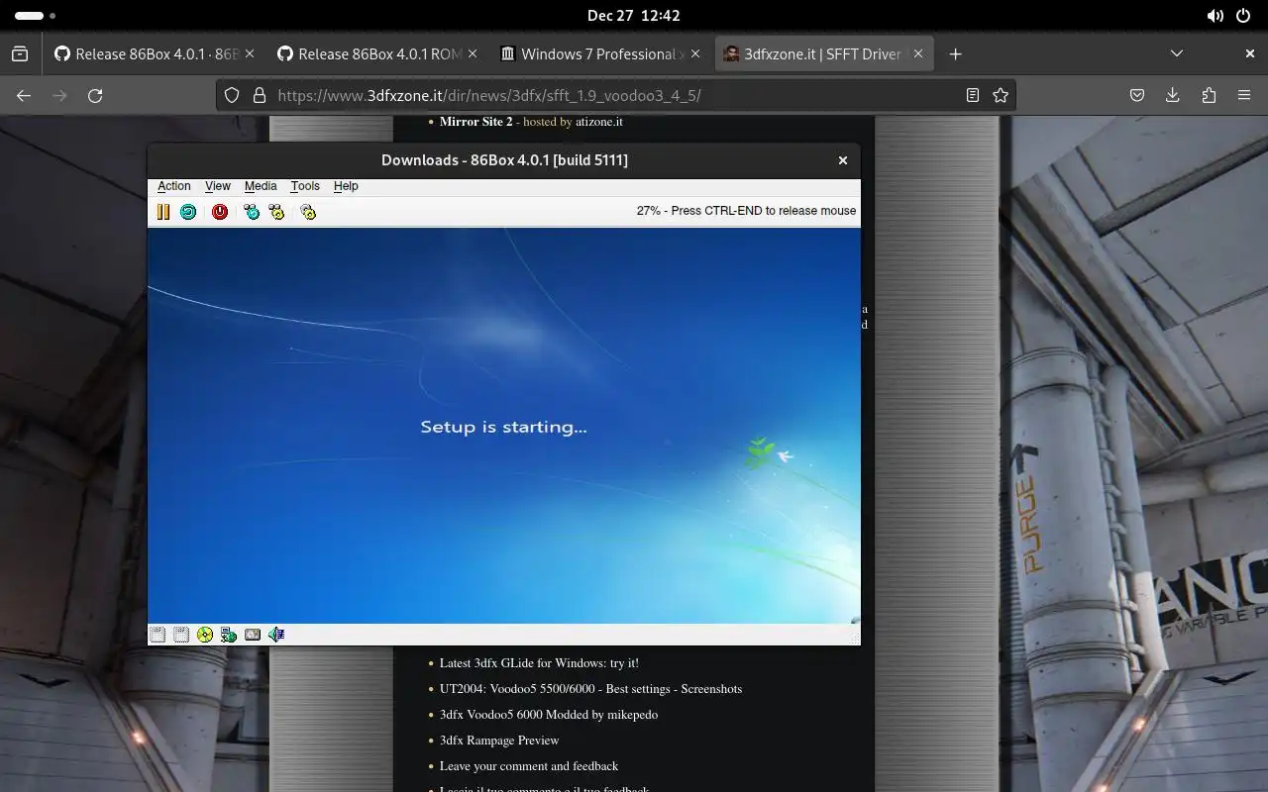Image resolution: width=1268 pixels, height=792 pixels.
Task: Hit the teal hard reset icon
Action: 188,212
